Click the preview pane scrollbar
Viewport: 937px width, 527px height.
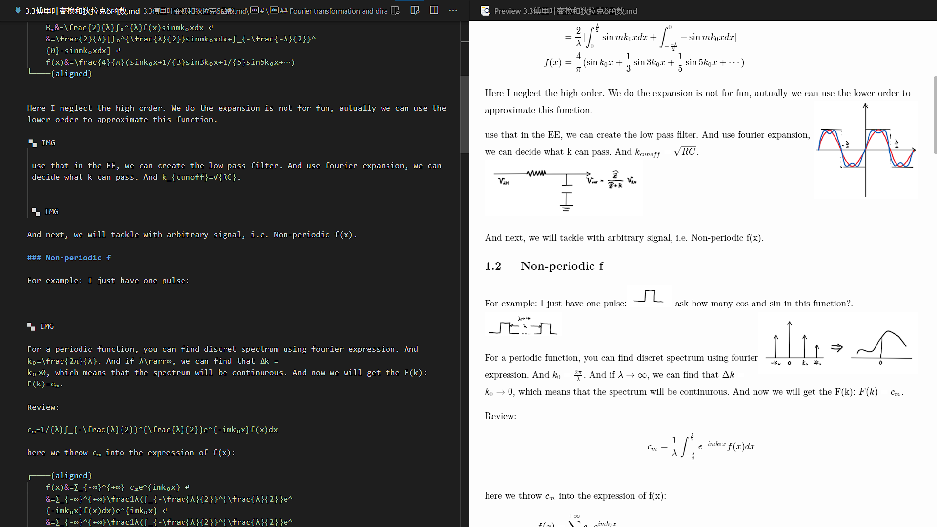coord(934,115)
